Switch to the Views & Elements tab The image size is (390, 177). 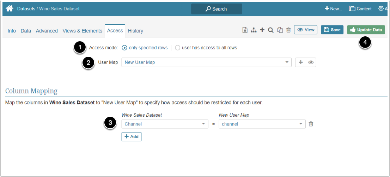point(82,31)
